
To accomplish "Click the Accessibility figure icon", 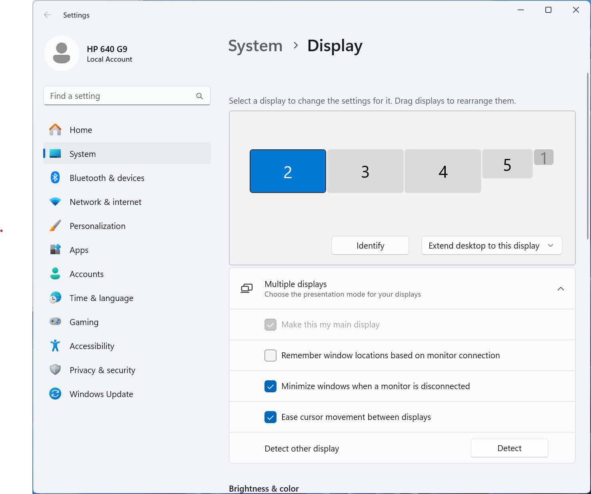I will [55, 346].
